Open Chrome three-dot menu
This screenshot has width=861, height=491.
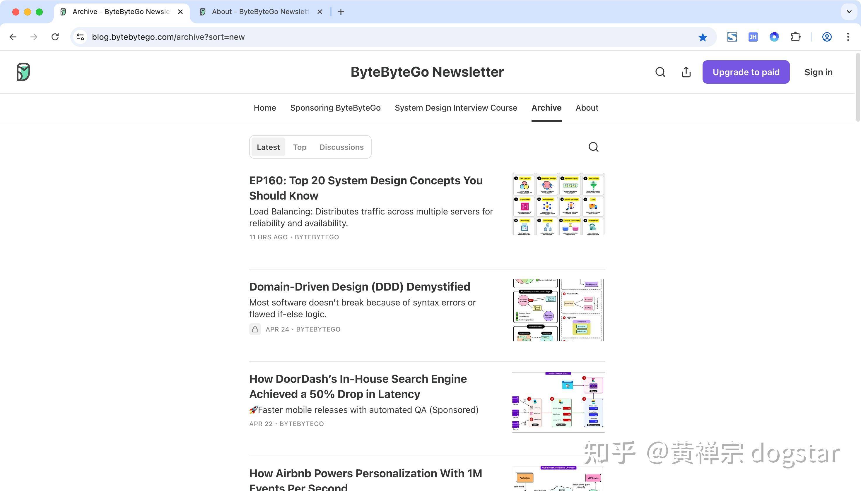848,37
